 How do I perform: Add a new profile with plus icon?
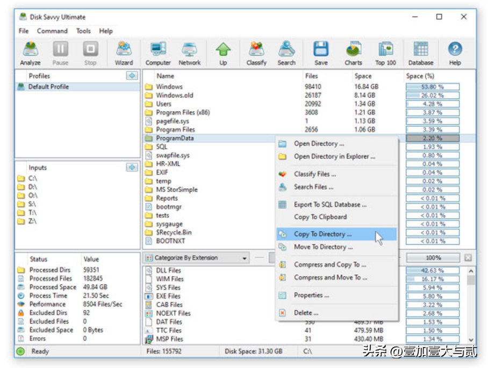pyautogui.click(x=132, y=76)
